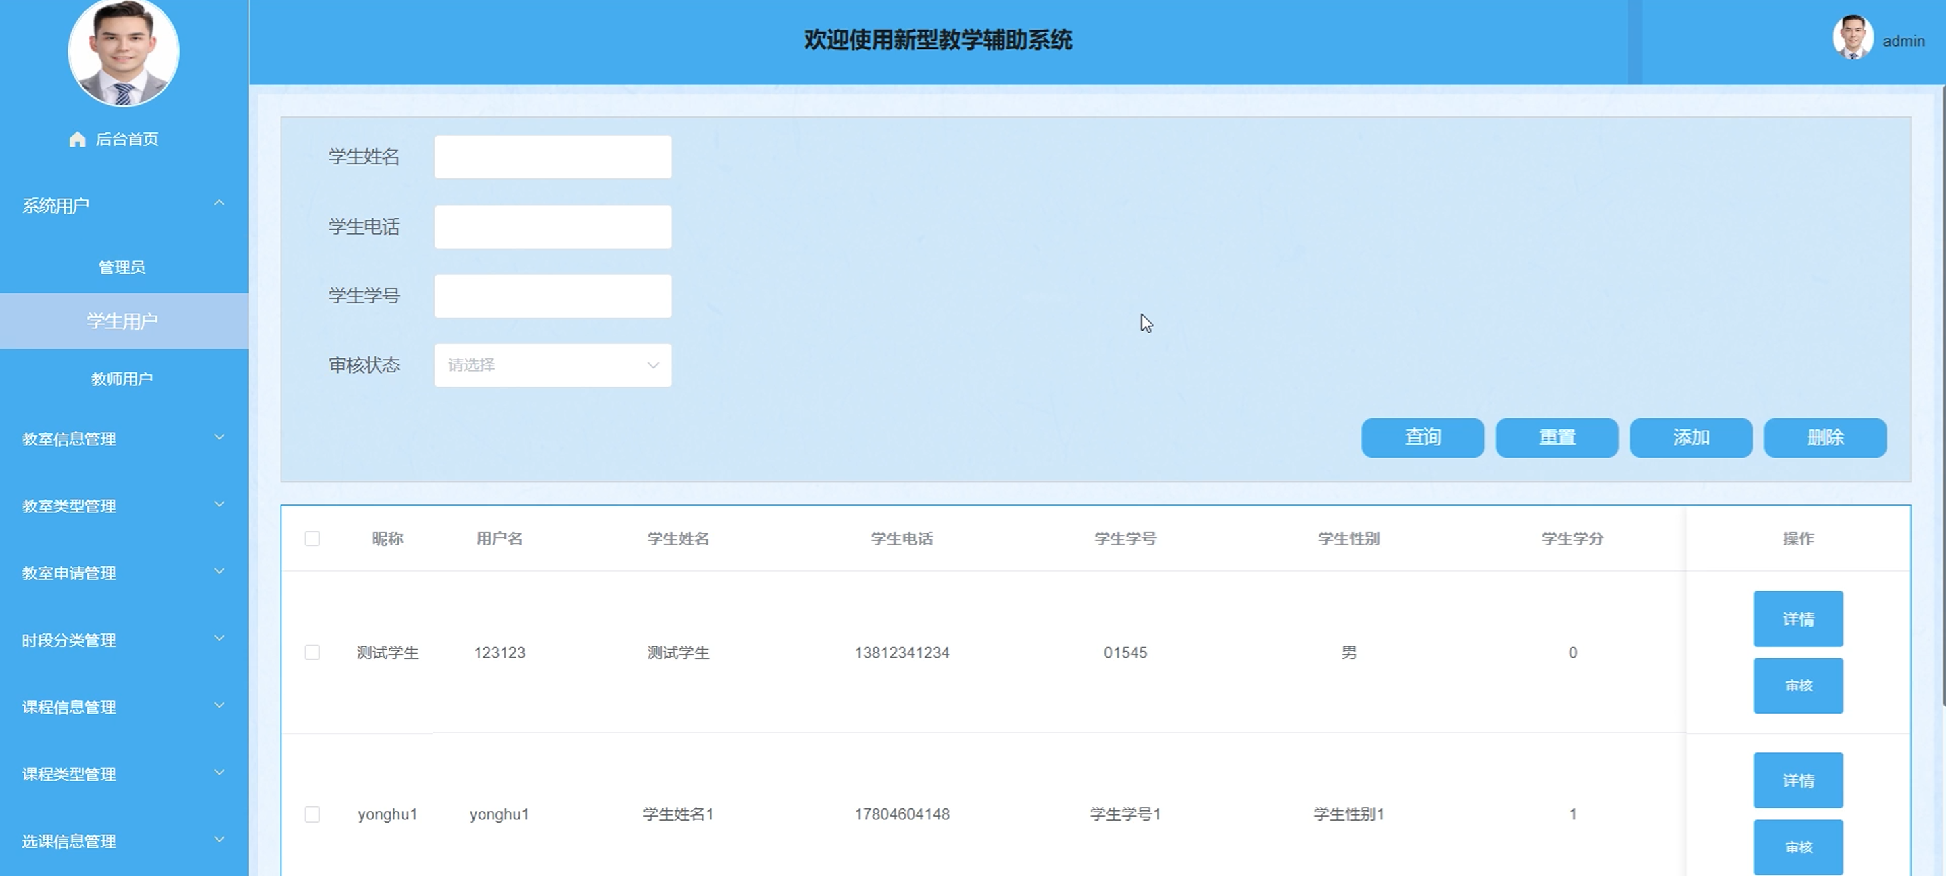Viewport: 1946px width, 876px height.
Task: Expand the 课程信息管理 chevron
Action: [219, 706]
